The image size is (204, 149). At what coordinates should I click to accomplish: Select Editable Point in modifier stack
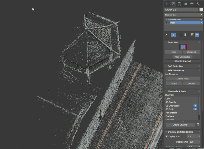point(175,19)
